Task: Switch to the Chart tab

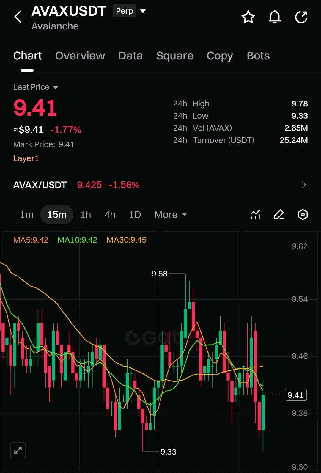Action: [27, 56]
